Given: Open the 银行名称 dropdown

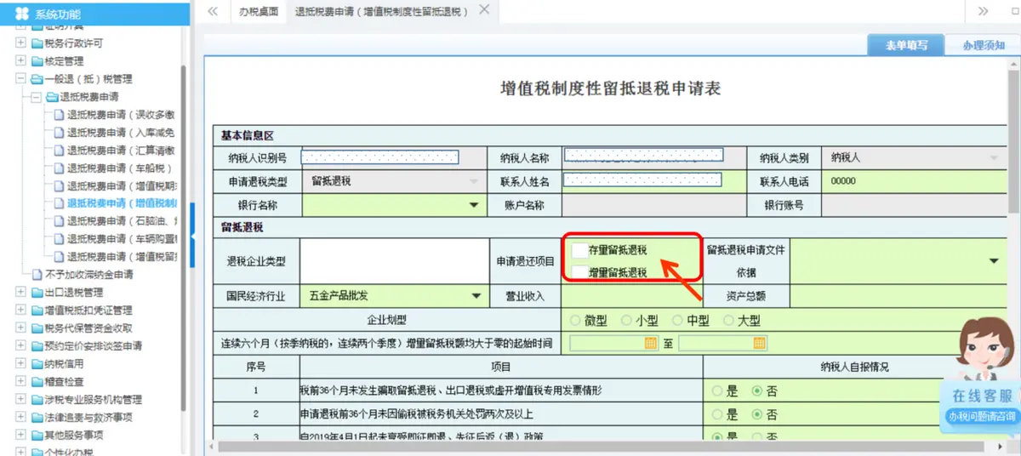Looking at the screenshot, I should pos(473,205).
